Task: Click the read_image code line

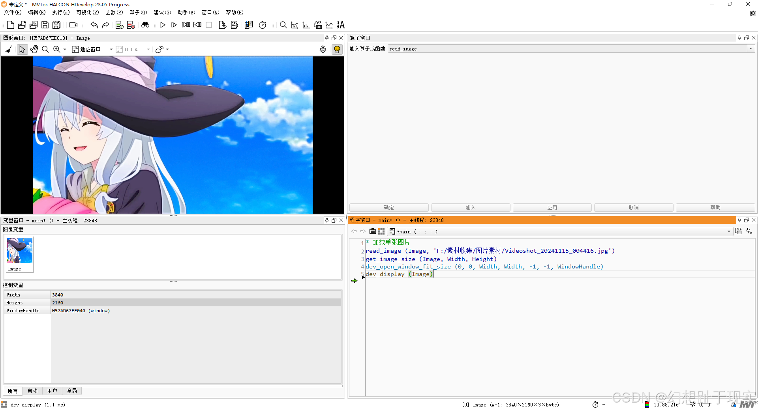Action: click(x=490, y=251)
